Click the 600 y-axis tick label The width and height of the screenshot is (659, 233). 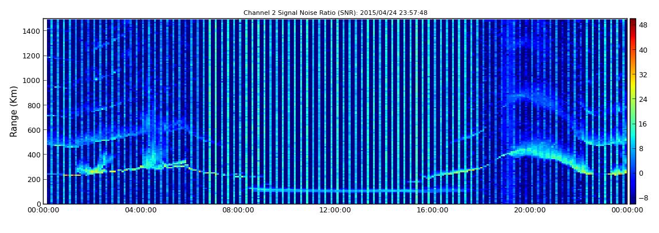coord(34,130)
